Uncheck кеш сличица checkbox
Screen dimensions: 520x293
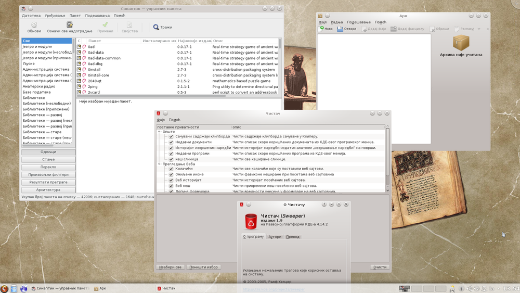[171, 159]
